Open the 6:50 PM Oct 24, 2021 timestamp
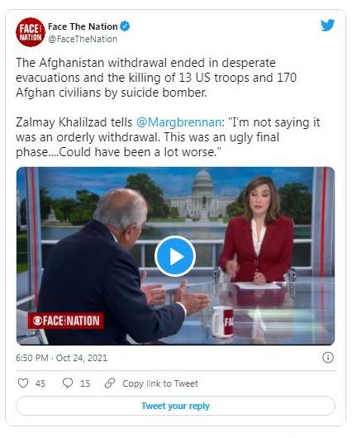The height and width of the screenshot is (438, 352). tap(61, 358)
